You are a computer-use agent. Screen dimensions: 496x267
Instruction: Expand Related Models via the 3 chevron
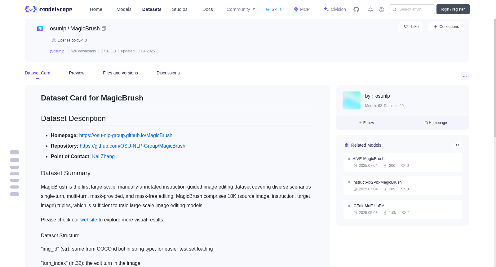coord(457,145)
